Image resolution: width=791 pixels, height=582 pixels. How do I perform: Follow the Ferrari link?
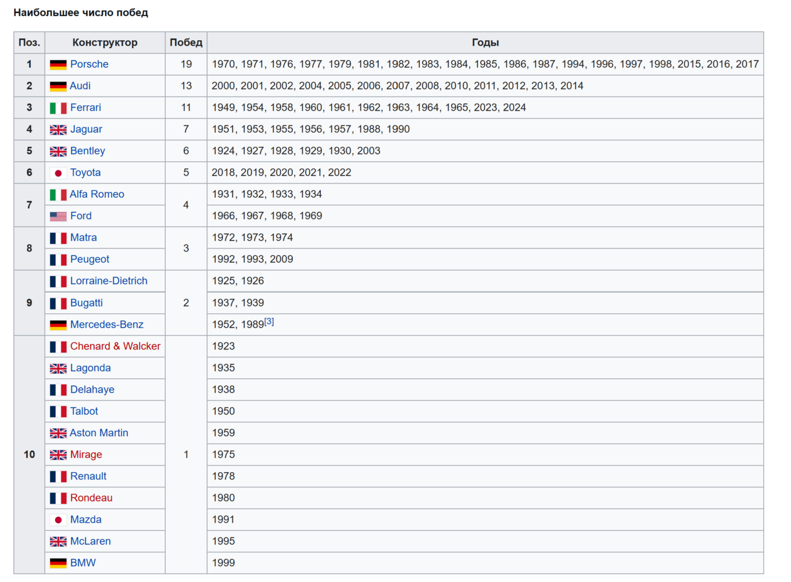pos(85,108)
